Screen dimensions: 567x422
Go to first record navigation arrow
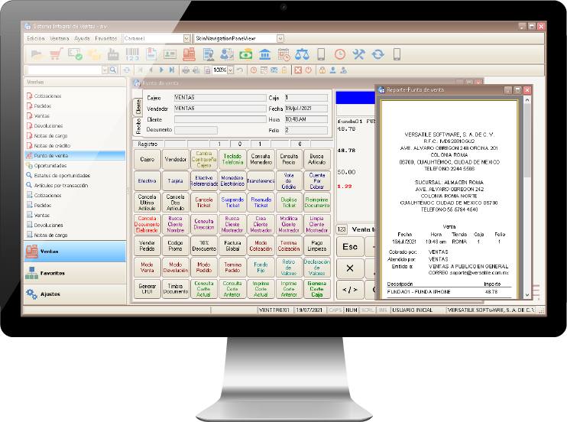pyautogui.click(x=141, y=70)
